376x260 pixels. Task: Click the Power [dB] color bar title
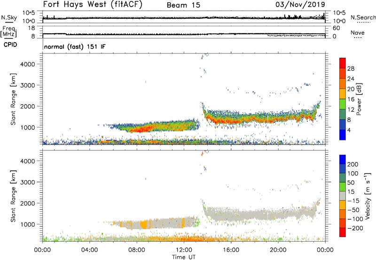[359, 99]
